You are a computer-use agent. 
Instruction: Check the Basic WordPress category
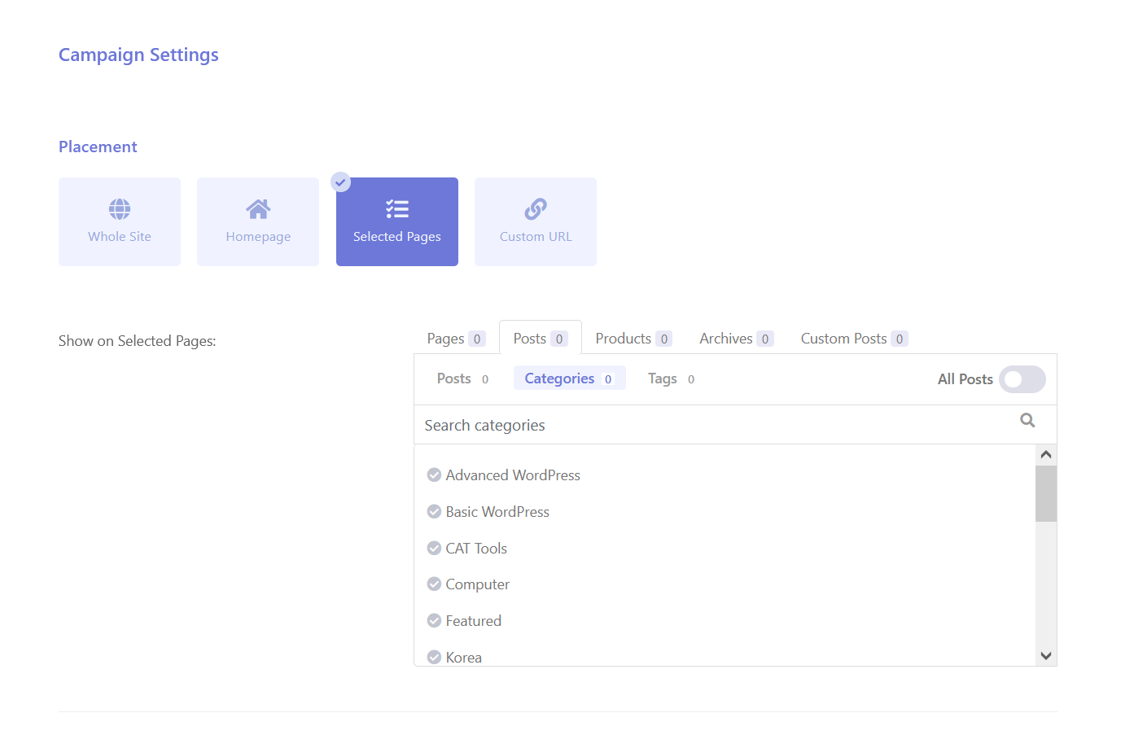tap(434, 511)
